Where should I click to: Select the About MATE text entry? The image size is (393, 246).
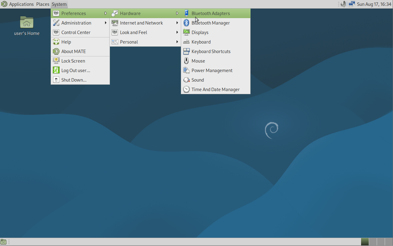(73, 52)
